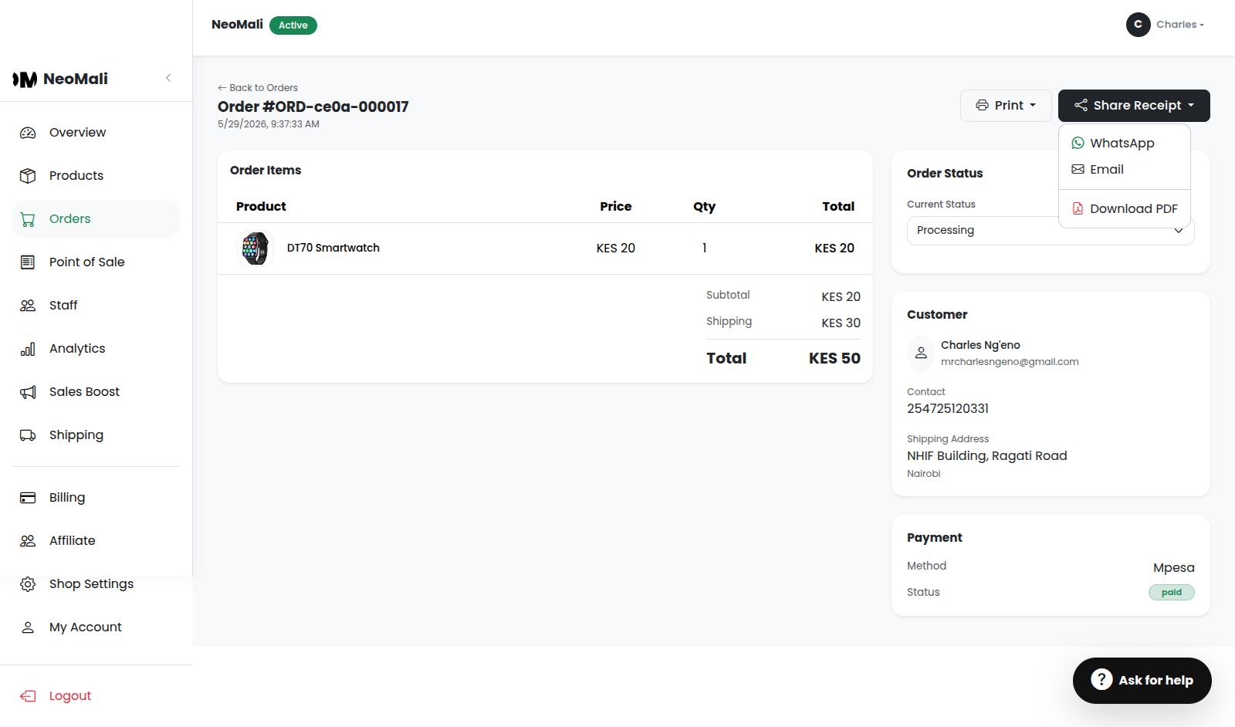Click the Sales Boost megaphone icon
The height and width of the screenshot is (727, 1235).
coord(28,392)
